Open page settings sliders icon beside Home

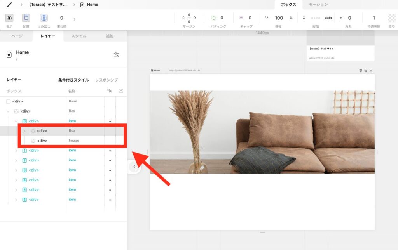pyautogui.click(x=117, y=55)
